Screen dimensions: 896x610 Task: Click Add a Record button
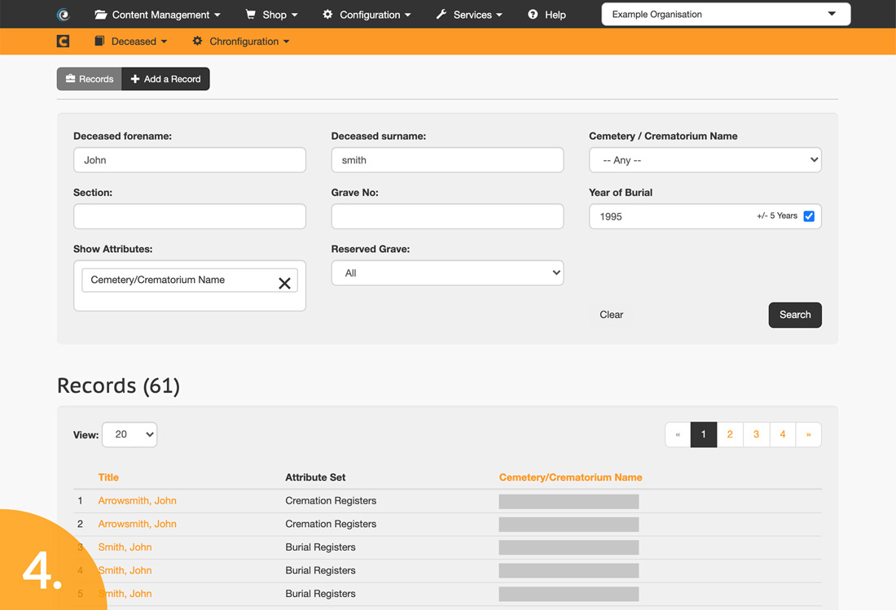tap(165, 79)
